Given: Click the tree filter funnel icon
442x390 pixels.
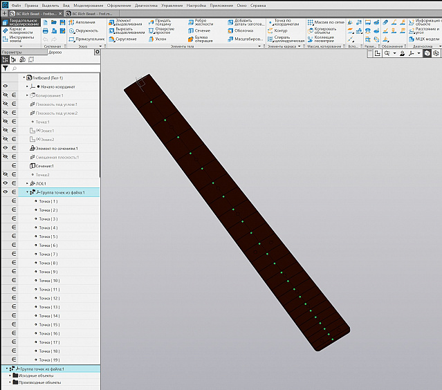Looking at the screenshot, I should click(6, 68).
